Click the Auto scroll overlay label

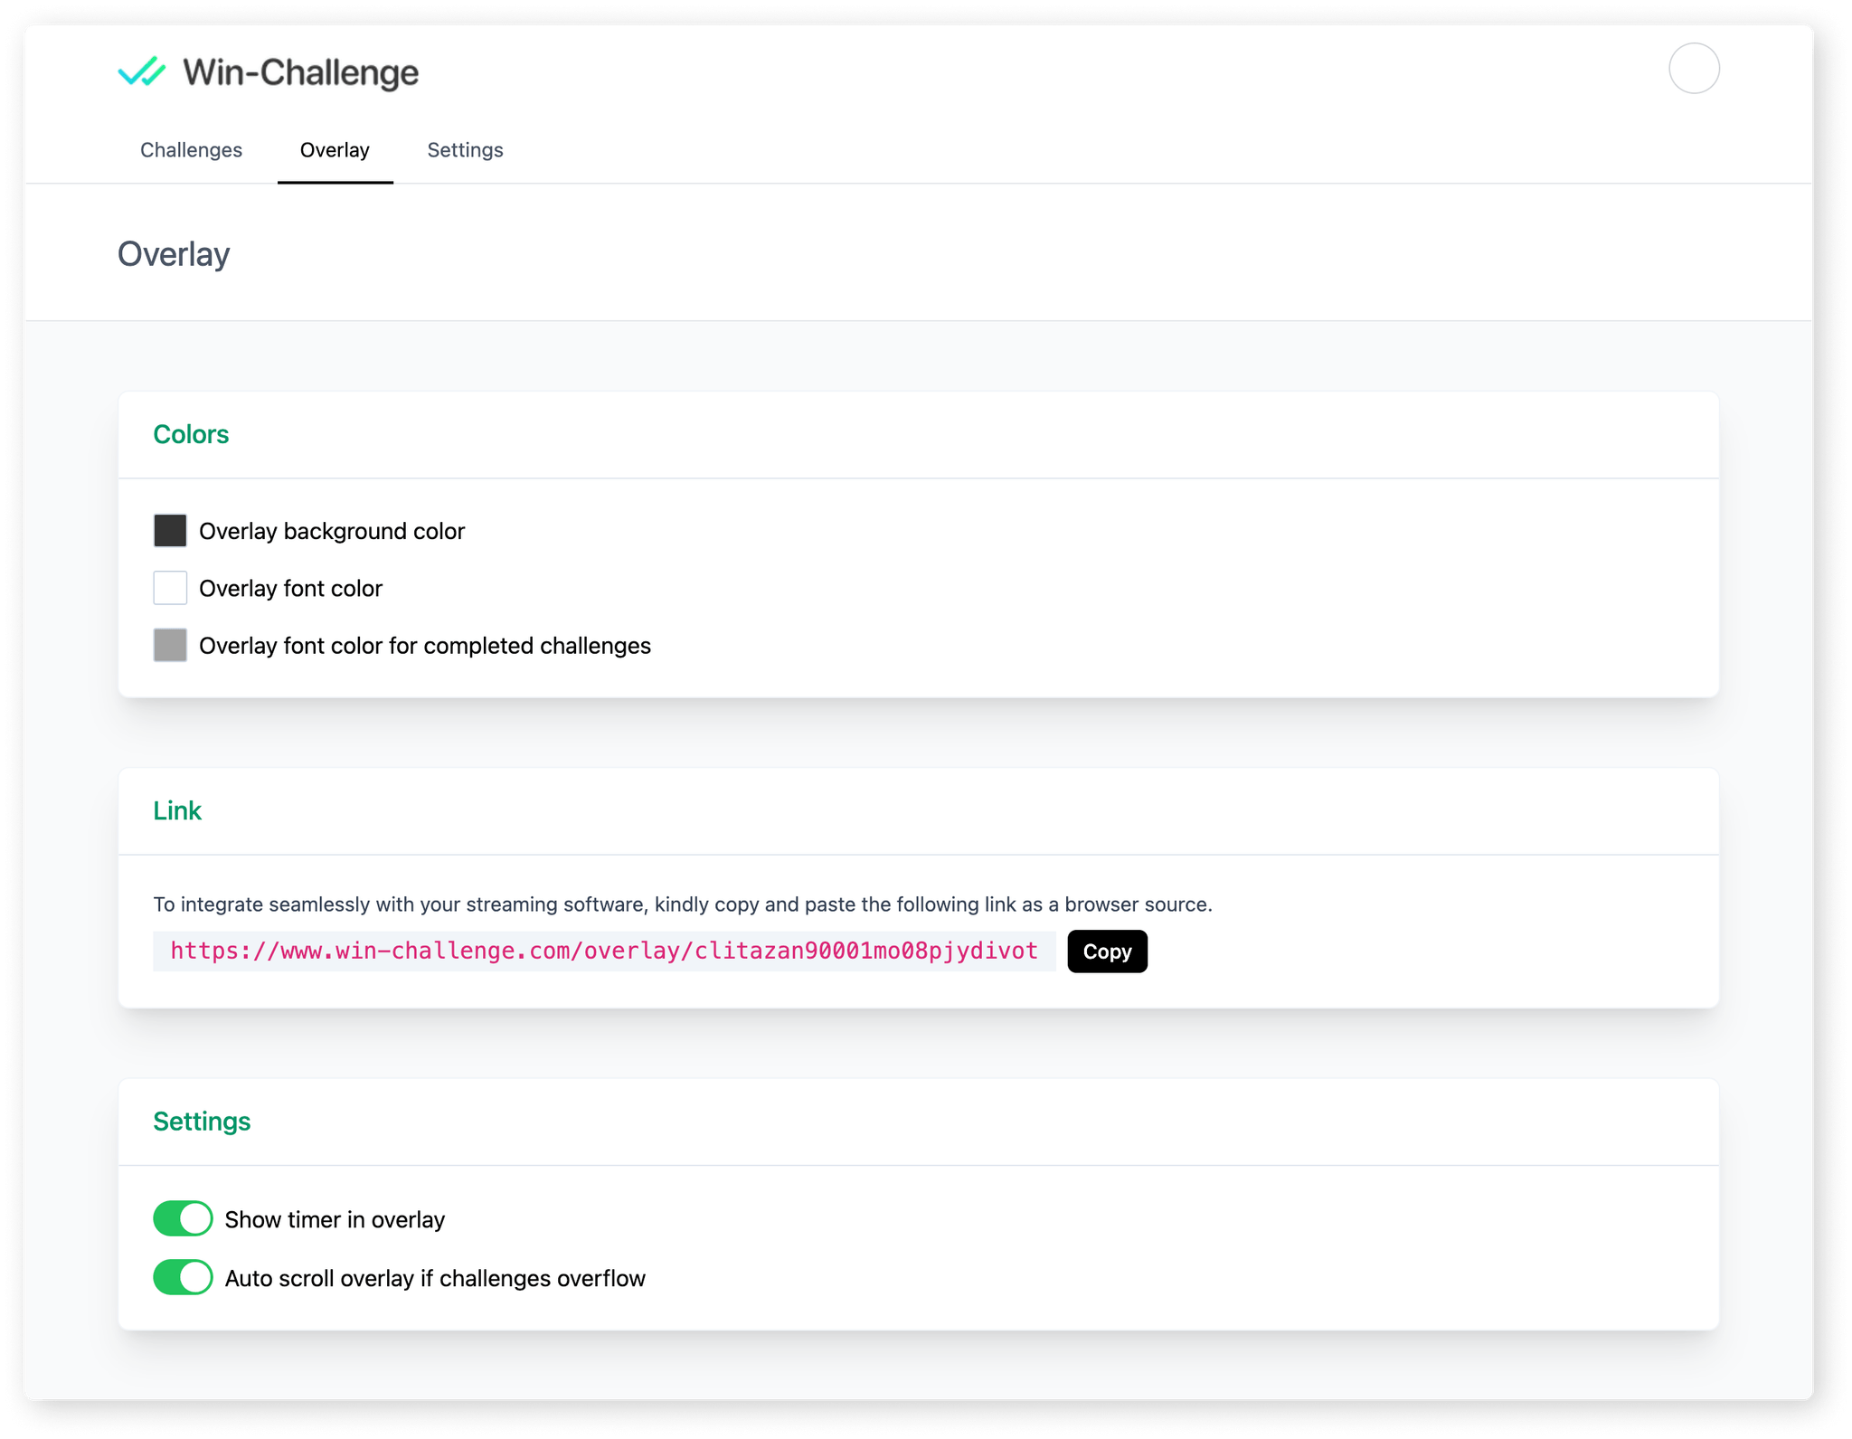[435, 1277]
